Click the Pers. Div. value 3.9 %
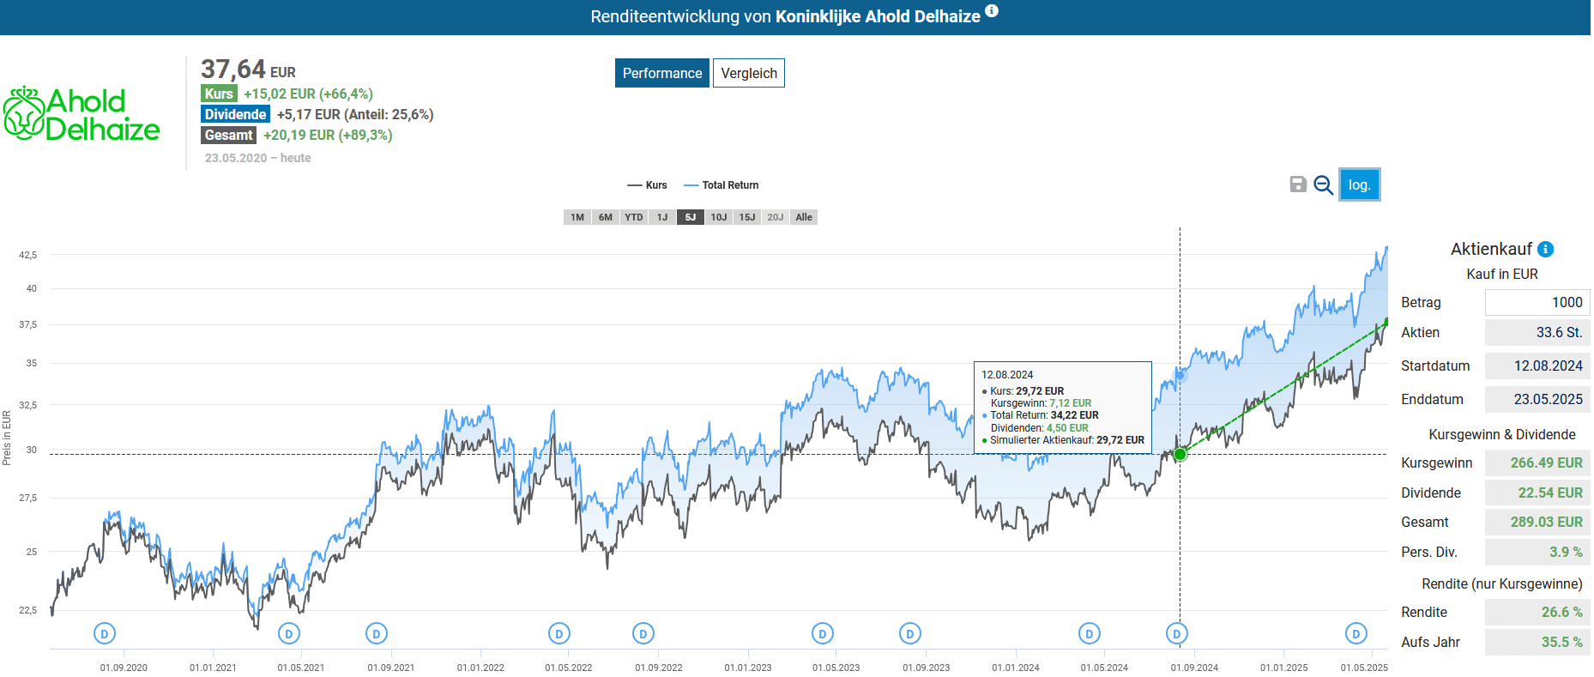The image size is (1594, 677). pyautogui.click(x=1537, y=552)
